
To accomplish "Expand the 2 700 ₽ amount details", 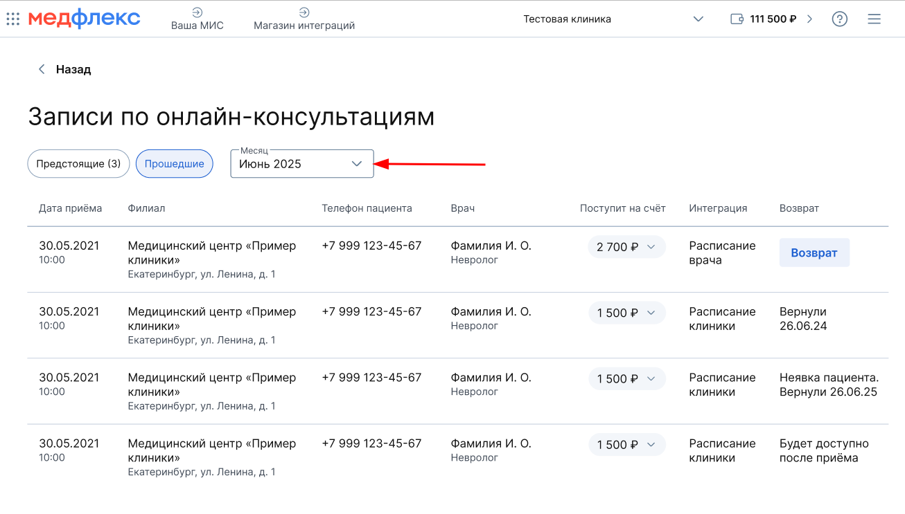I will pyautogui.click(x=626, y=247).
